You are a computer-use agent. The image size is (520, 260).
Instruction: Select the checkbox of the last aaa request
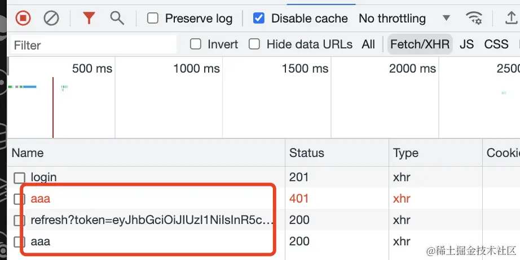[x=19, y=242]
